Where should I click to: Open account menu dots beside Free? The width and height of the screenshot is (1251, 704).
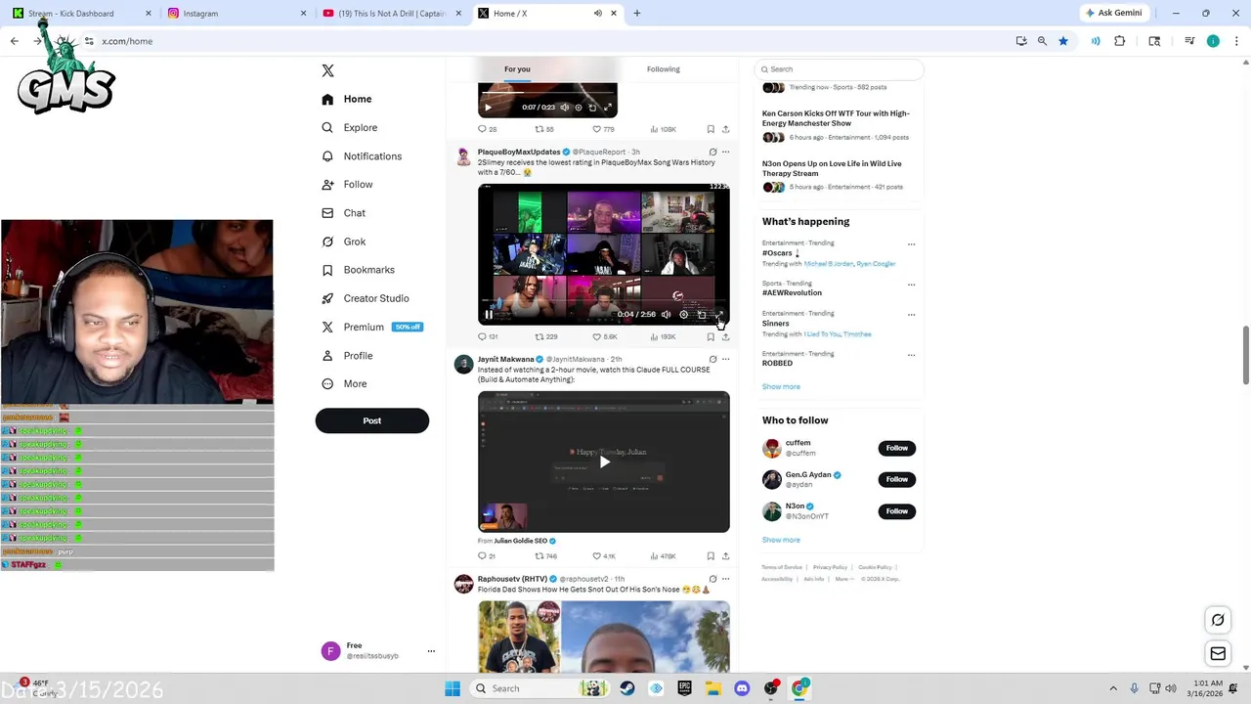[x=431, y=651]
